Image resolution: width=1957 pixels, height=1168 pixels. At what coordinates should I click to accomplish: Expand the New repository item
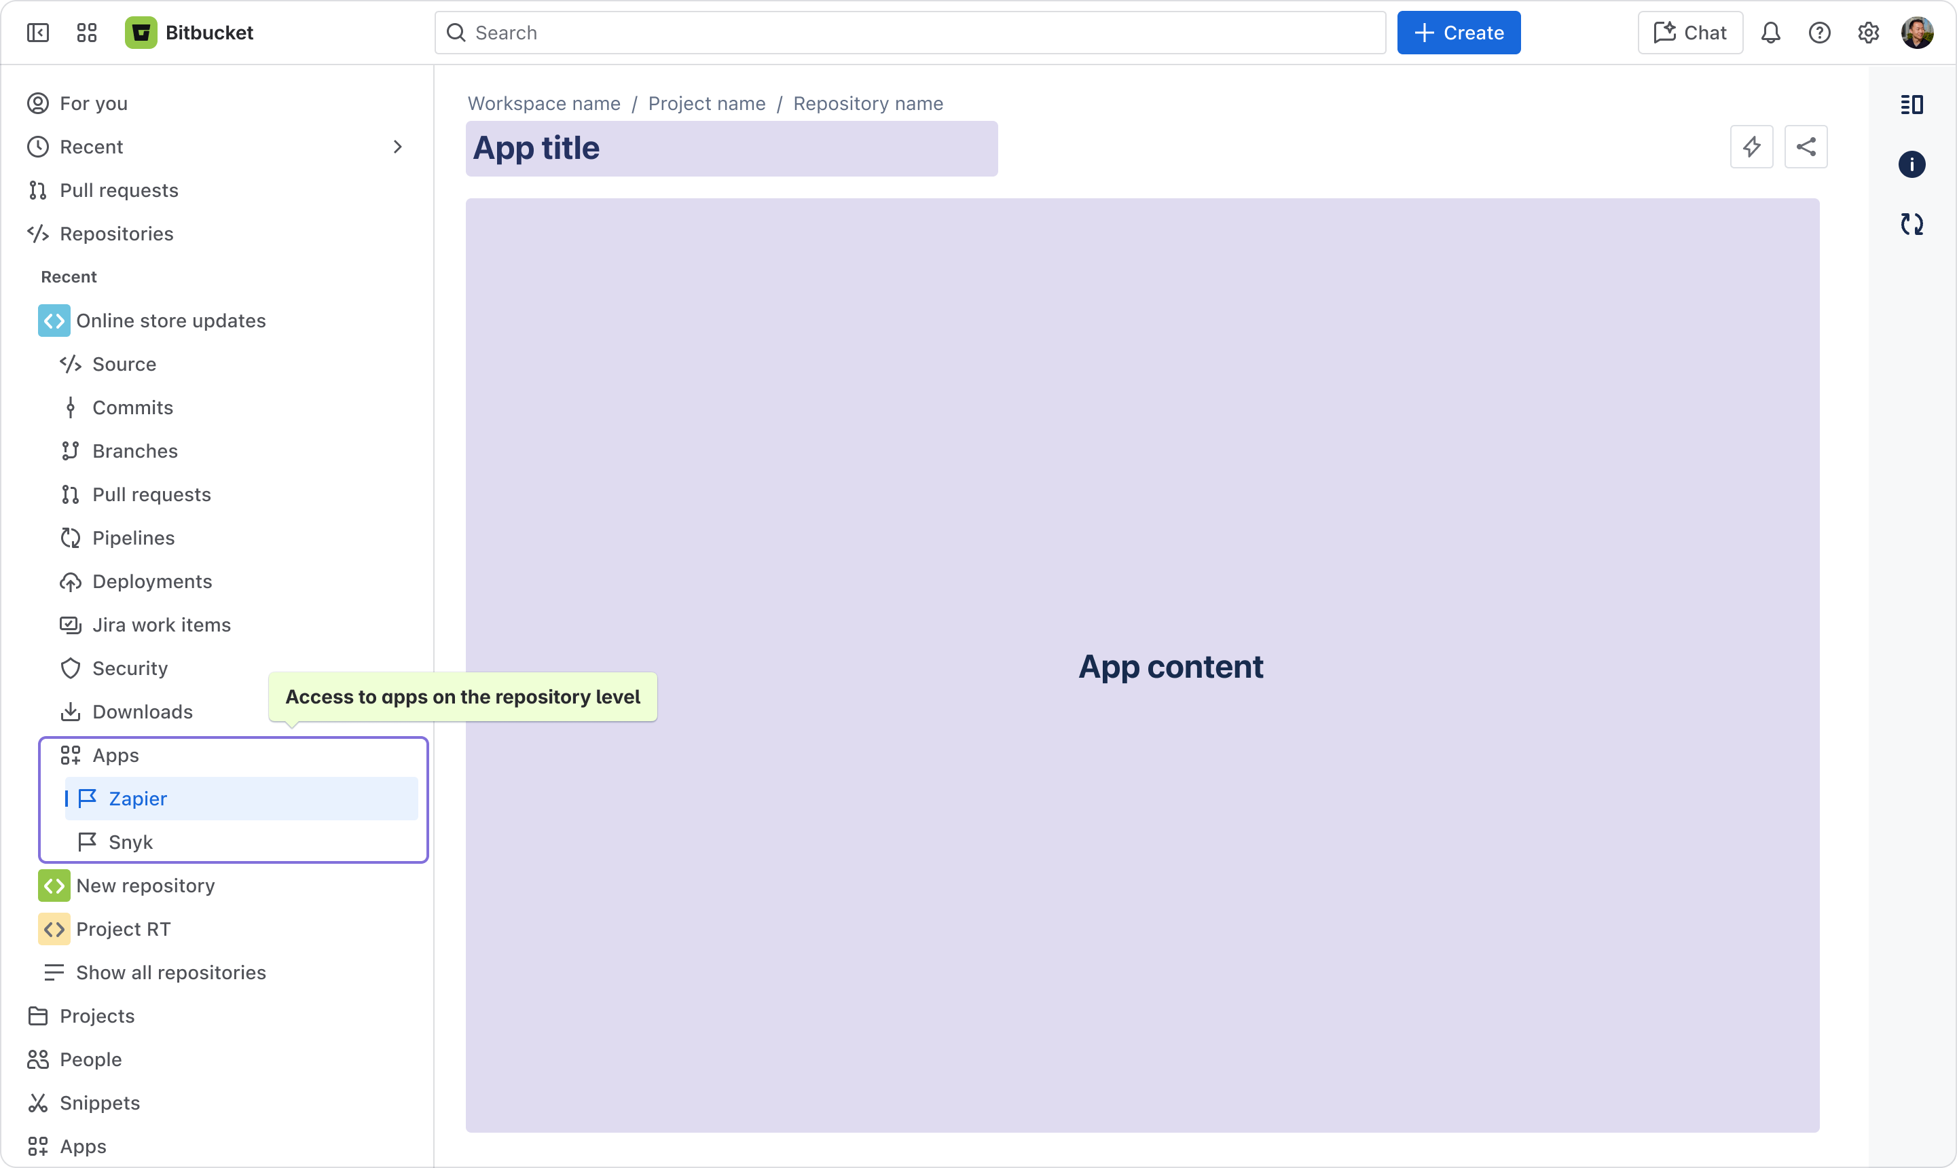pos(54,886)
